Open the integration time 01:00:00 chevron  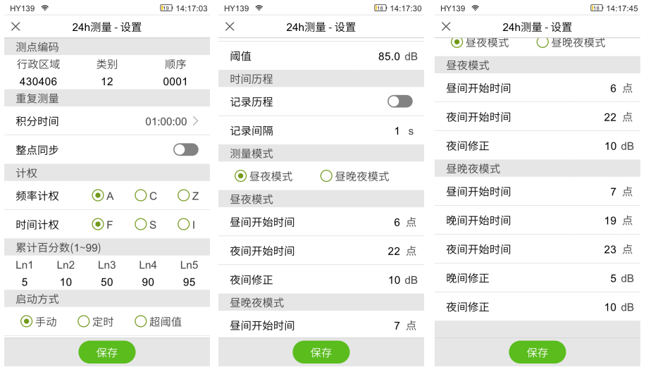coord(195,121)
